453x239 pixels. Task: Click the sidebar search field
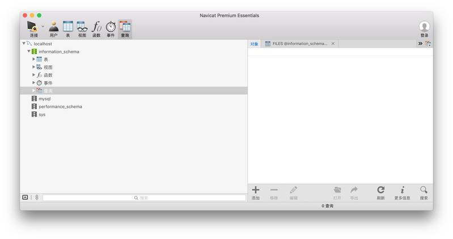[144, 198]
